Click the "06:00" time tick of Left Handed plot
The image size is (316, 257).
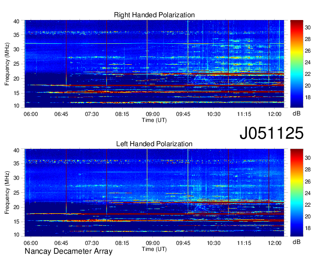(31, 243)
